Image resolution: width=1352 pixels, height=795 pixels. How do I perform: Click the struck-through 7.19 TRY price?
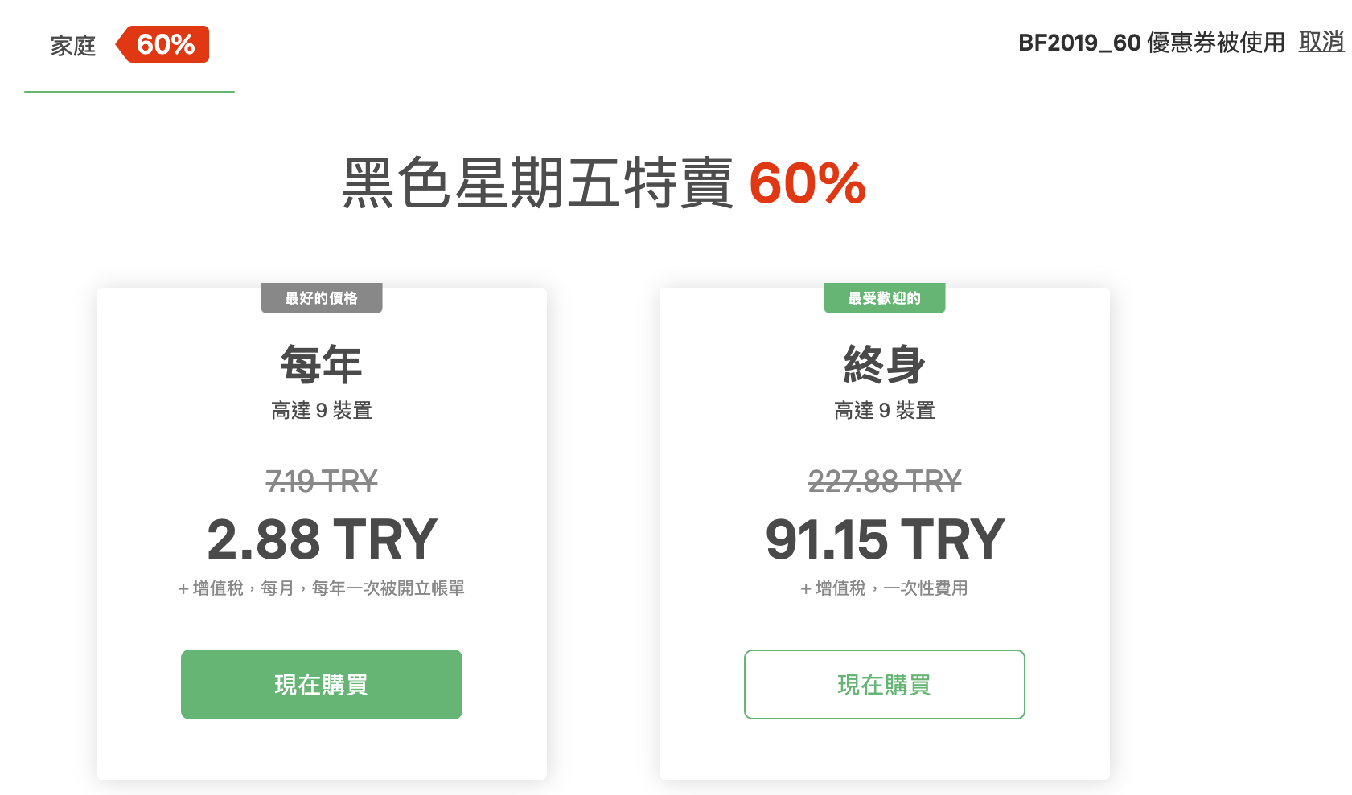click(x=322, y=482)
